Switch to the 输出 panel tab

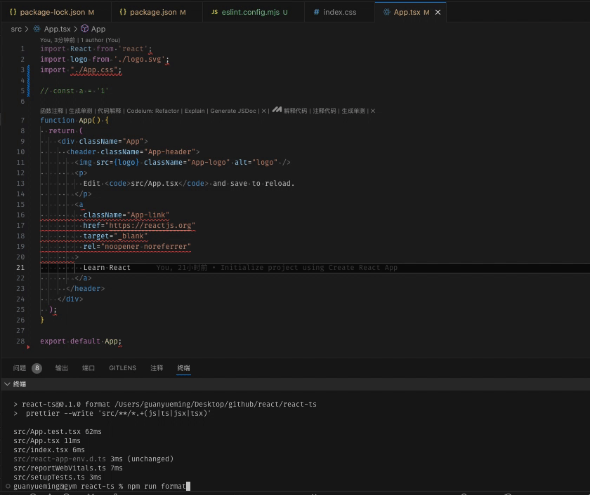click(61, 367)
